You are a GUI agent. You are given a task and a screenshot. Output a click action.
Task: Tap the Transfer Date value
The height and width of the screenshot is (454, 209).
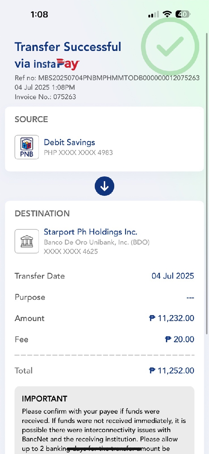pos(173,276)
